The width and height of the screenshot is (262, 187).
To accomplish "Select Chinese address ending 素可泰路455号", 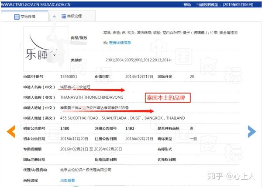I will 94,108.
